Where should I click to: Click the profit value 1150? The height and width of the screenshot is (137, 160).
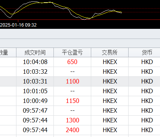tap(73, 101)
